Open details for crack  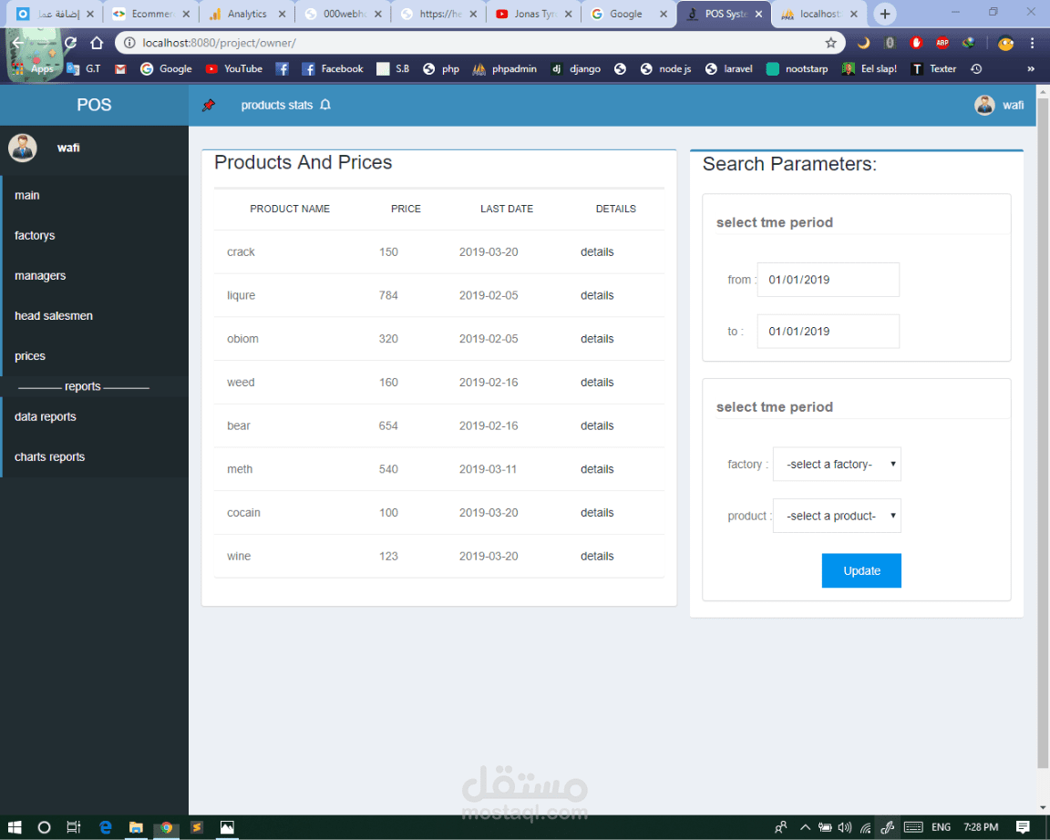click(x=597, y=251)
